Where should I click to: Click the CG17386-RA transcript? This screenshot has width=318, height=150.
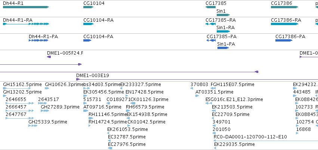point(284,24)
